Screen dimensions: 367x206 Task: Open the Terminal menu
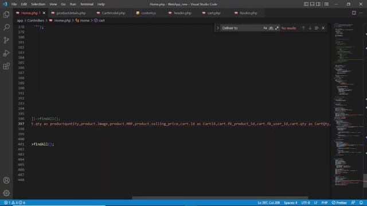(87, 4)
